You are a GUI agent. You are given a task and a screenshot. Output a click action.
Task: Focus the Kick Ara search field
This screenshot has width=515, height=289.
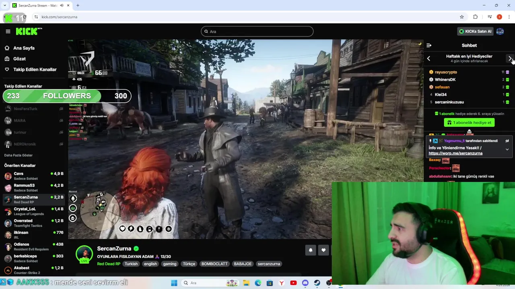click(x=257, y=31)
